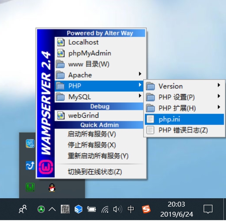Open PHP 错误日志(Z) log file
Screen dimensions: 226x221
(184, 130)
